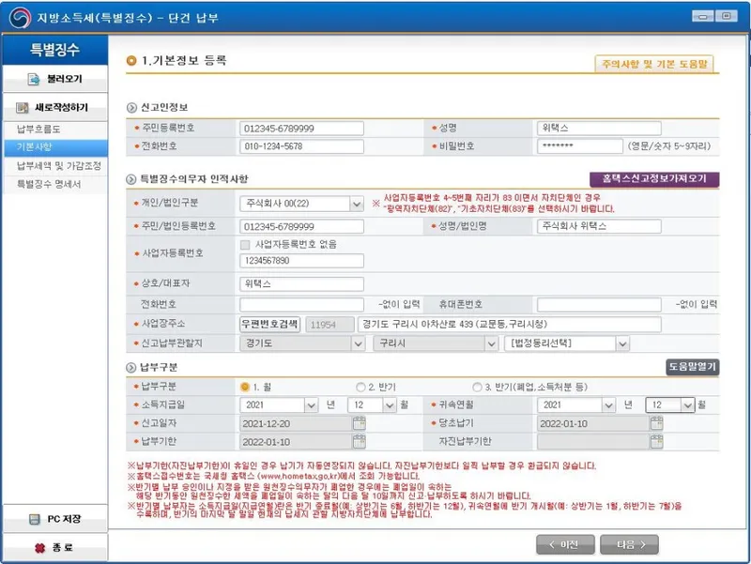
Task: Click the 성명/법인명 field with 주식회사 위택스
Action: point(599,226)
